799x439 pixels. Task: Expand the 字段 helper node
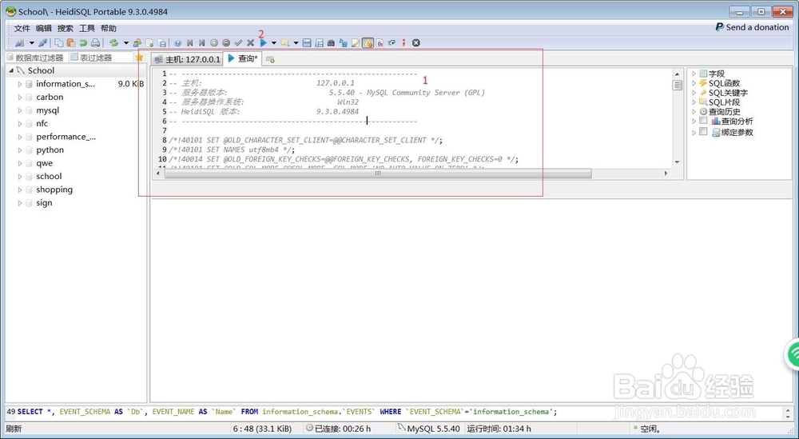click(694, 74)
